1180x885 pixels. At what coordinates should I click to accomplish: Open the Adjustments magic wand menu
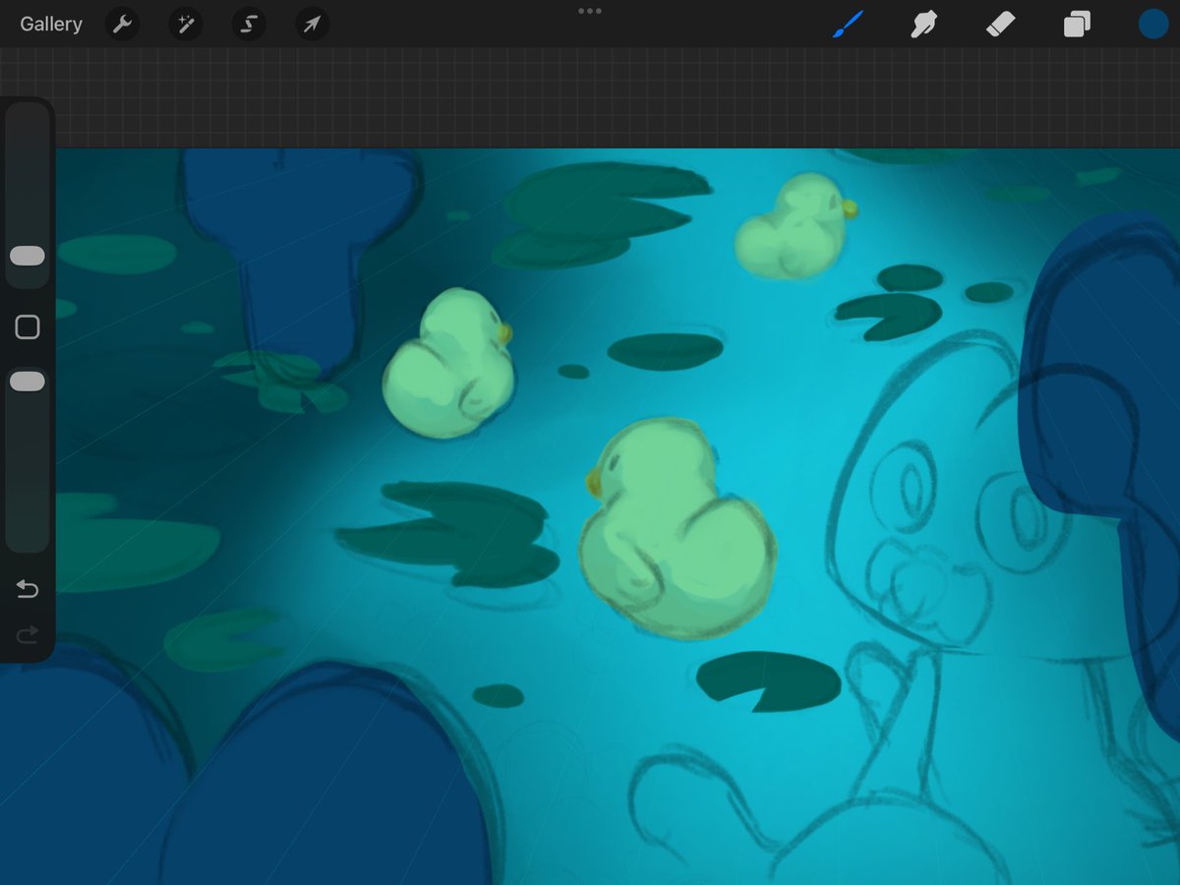185,24
